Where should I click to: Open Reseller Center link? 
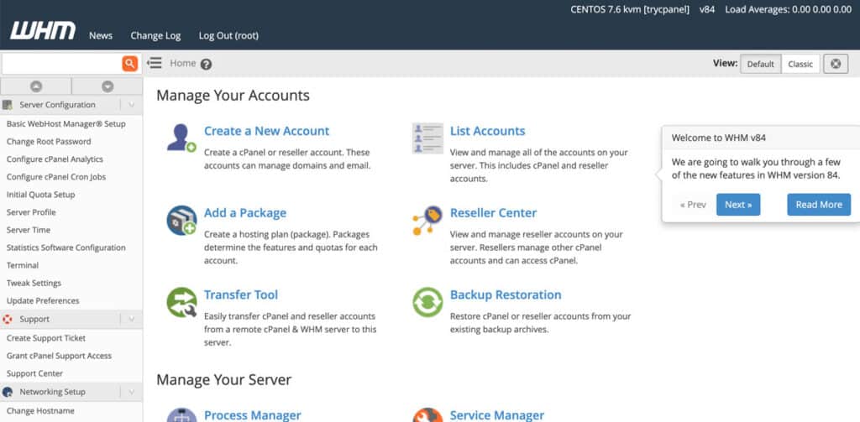(494, 212)
